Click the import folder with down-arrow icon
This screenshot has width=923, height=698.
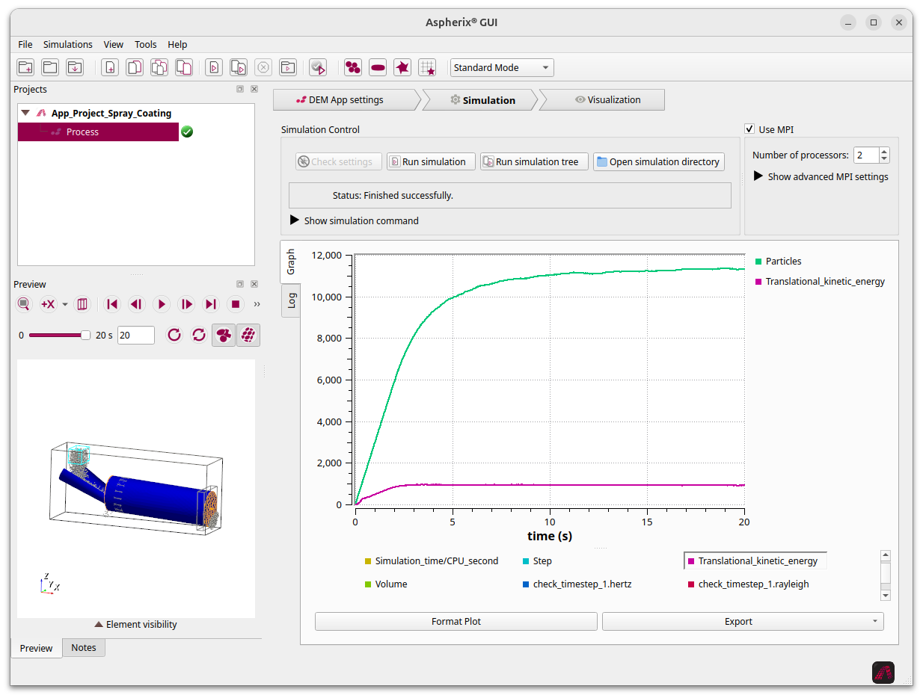click(75, 67)
